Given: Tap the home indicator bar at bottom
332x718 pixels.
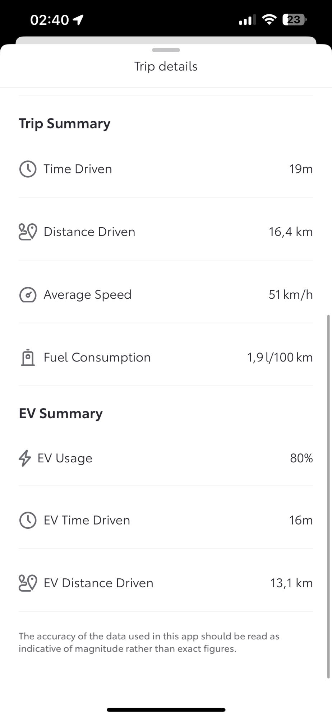Looking at the screenshot, I should click(x=166, y=709).
